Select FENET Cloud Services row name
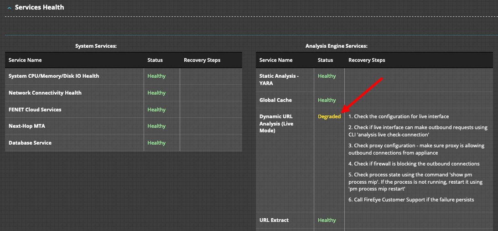 [35, 110]
